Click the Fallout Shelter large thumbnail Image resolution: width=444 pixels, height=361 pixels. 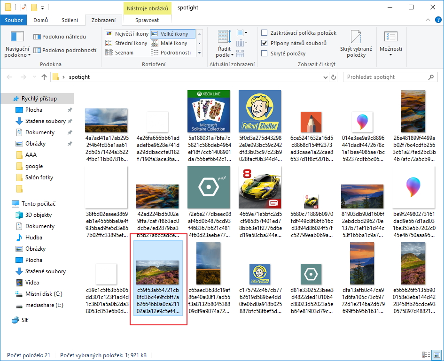[260, 111]
